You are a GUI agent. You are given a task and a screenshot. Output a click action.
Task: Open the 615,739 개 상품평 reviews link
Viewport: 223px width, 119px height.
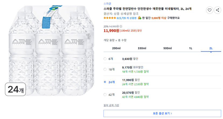(x=126, y=18)
